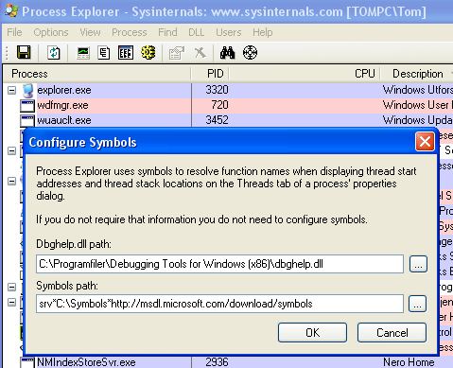Click the Symbols path text field
Screen dimensions: 453x368
219,304
